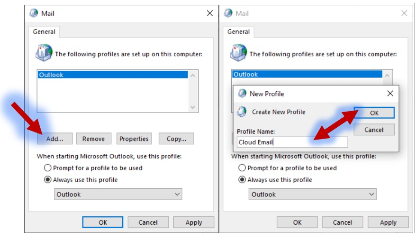Select 'Prompt for a profile' radio in left dialog
The height and width of the screenshot is (237, 415).
pos(48,168)
